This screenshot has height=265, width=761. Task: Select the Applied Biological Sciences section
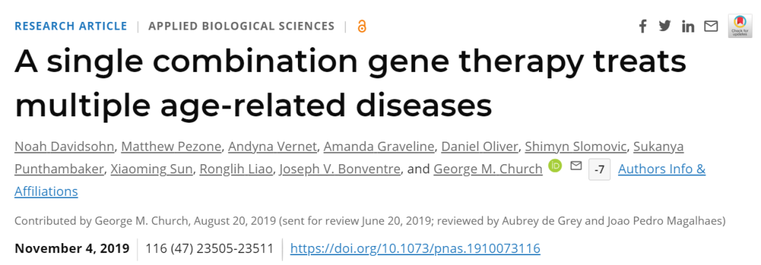click(x=242, y=26)
